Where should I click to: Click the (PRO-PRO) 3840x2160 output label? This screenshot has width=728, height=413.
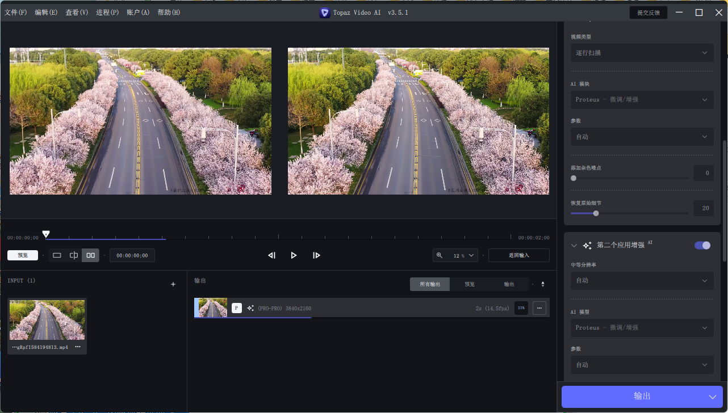pyautogui.click(x=284, y=308)
